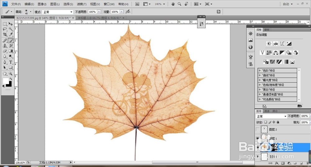Open the 图像(I) menu
The width and height of the screenshot is (311, 167).
click(42, 4)
